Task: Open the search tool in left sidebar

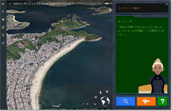Action: (x=3, y=12)
